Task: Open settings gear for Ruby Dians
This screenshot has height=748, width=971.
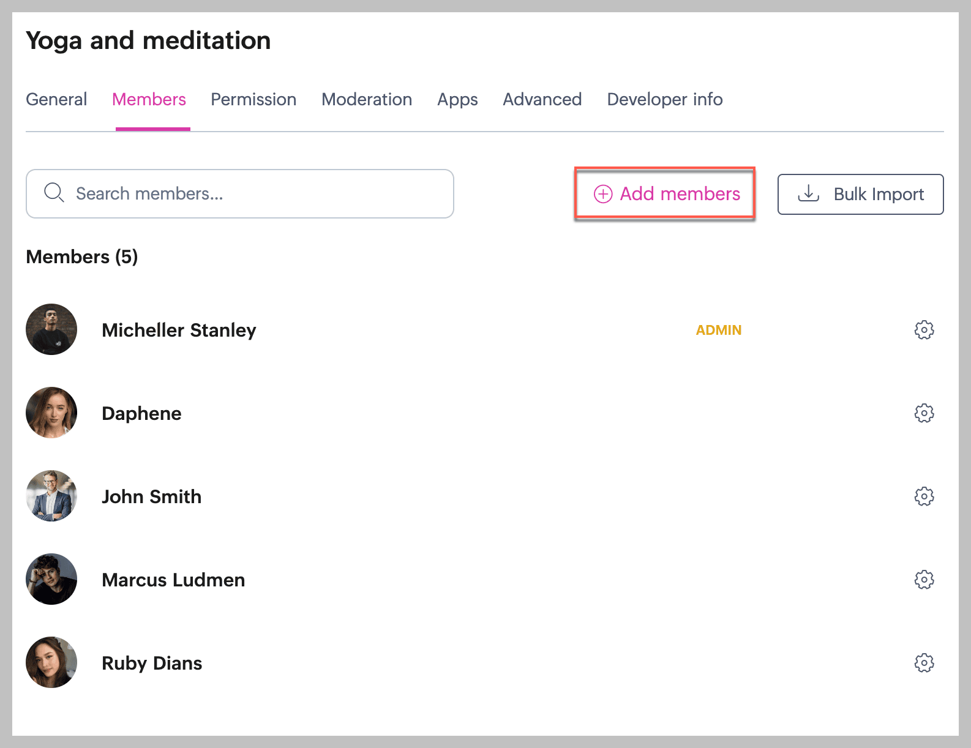Action: pyautogui.click(x=924, y=663)
